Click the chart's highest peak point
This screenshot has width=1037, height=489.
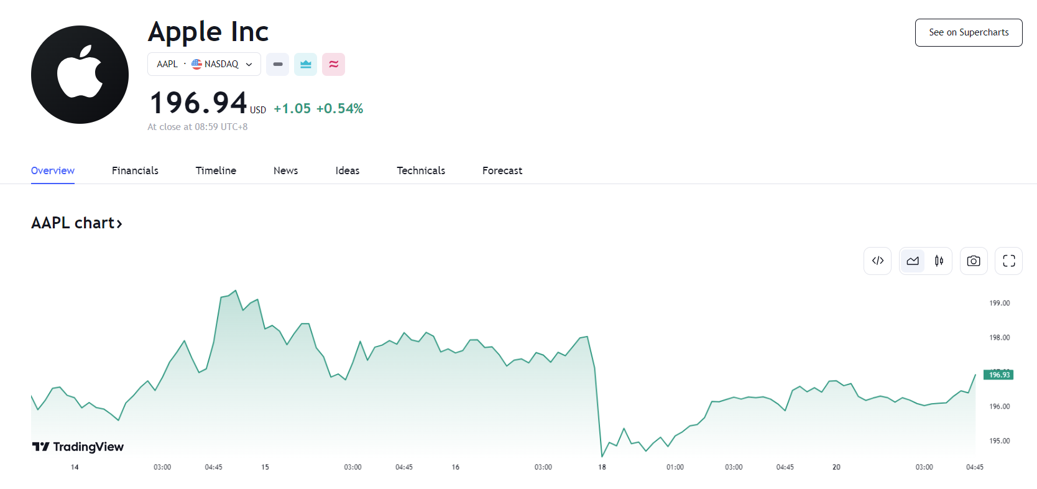coord(236,291)
